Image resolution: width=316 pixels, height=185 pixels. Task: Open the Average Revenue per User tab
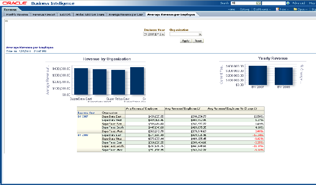(x=126, y=14)
